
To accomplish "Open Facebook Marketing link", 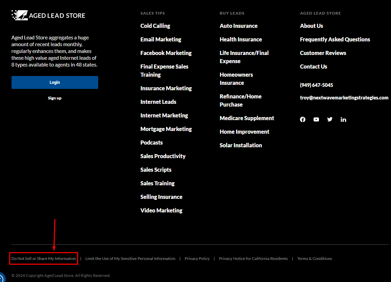I will point(166,53).
